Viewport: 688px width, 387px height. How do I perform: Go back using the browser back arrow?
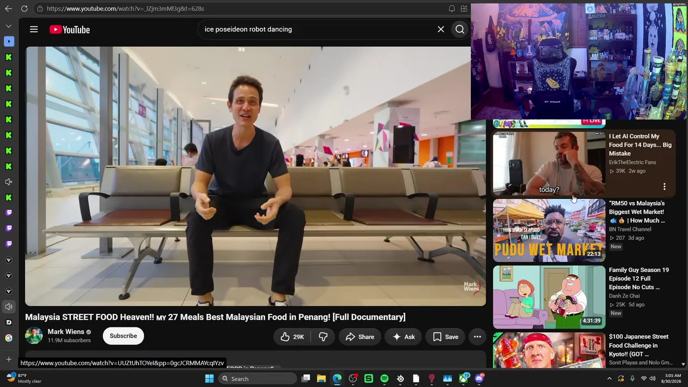point(8,9)
